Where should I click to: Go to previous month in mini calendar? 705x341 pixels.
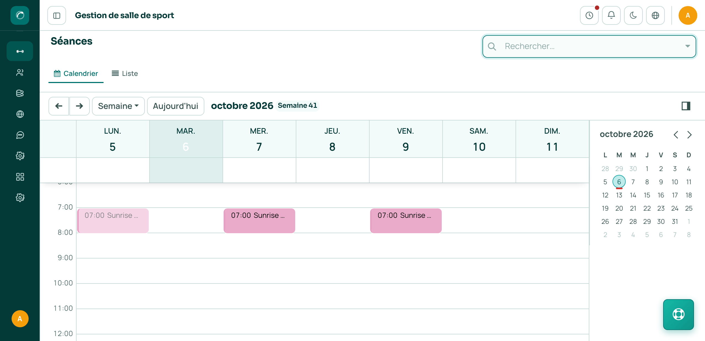coord(676,135)
